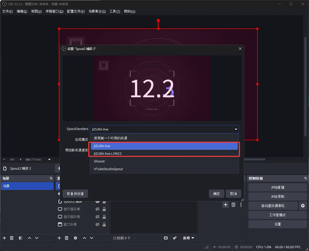Open source properties gear in Sources toolbar
309x251 pixels.
click(75, 238)
